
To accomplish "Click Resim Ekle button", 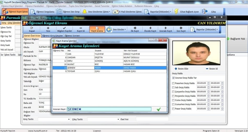I will [x=181, y=69].
